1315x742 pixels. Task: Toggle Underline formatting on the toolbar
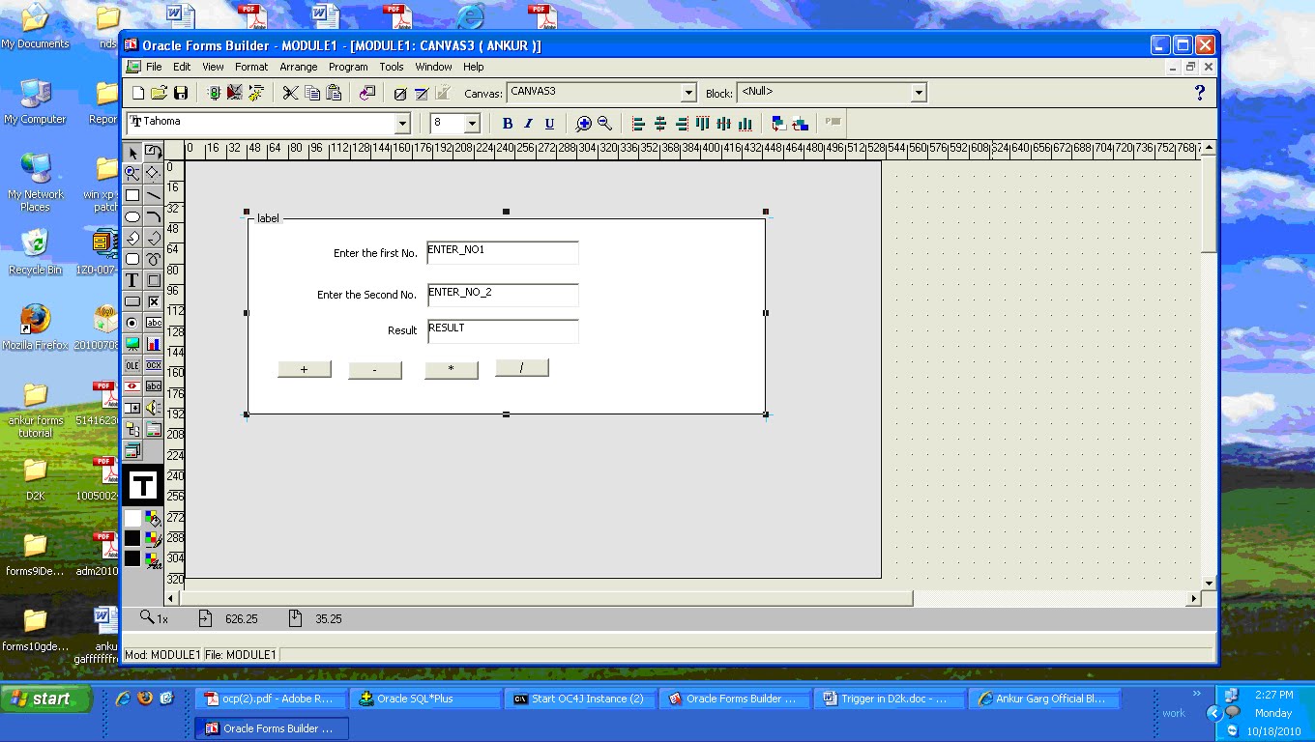tap(549, 123)
